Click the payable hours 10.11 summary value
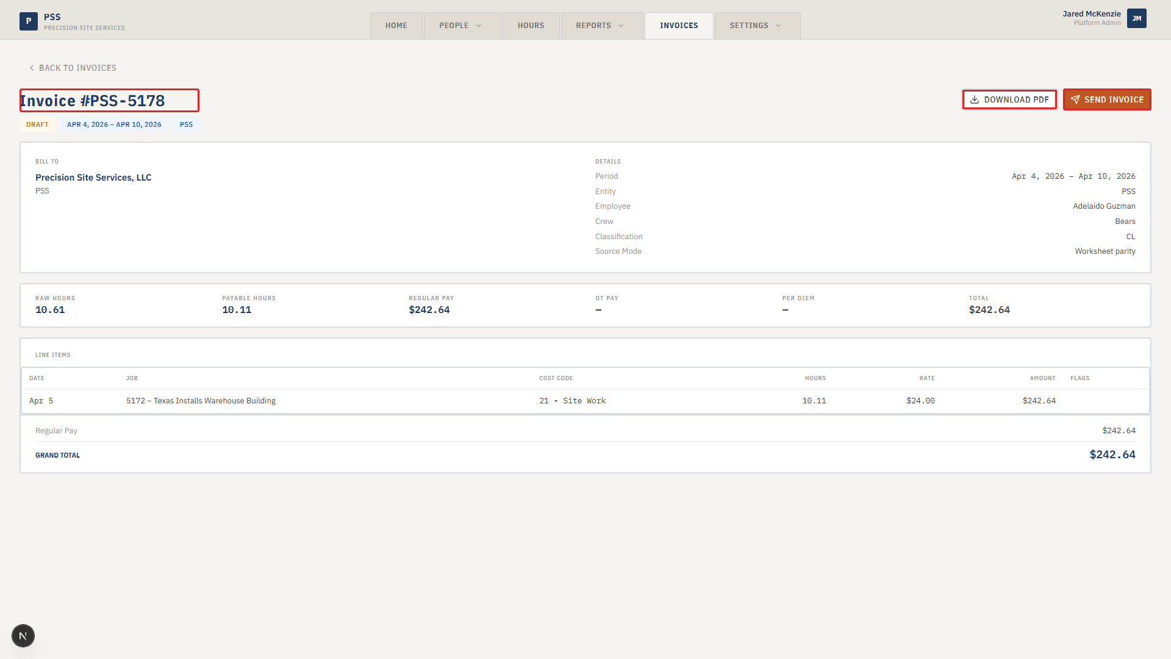The width and height of the screenshot is (1171, 659). click(237, 310)
